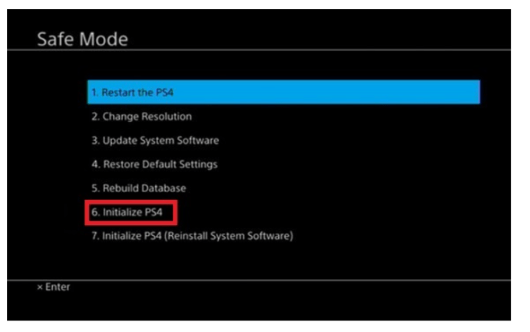Screen dimensions: 530x332
Task: Choose Initialize PS4 inside the red box
Action: (127, 212)
